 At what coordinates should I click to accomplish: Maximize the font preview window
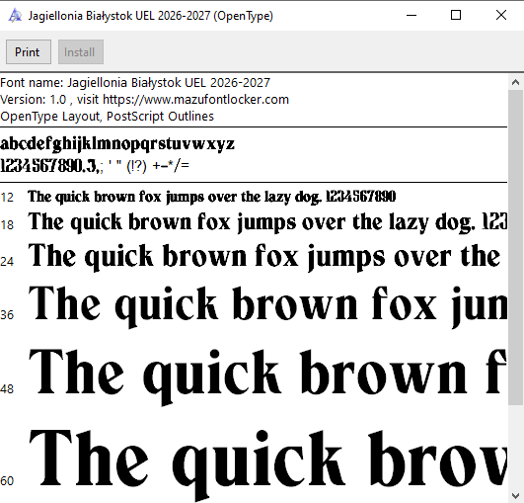pos(456,15)
